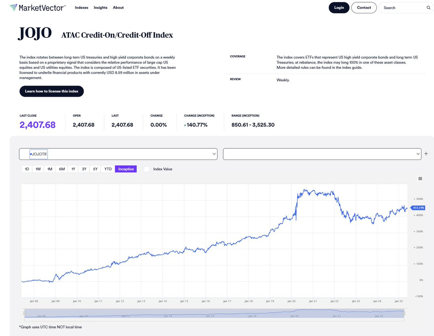
Task: Click the MarketVector logo
Action: 38,8
